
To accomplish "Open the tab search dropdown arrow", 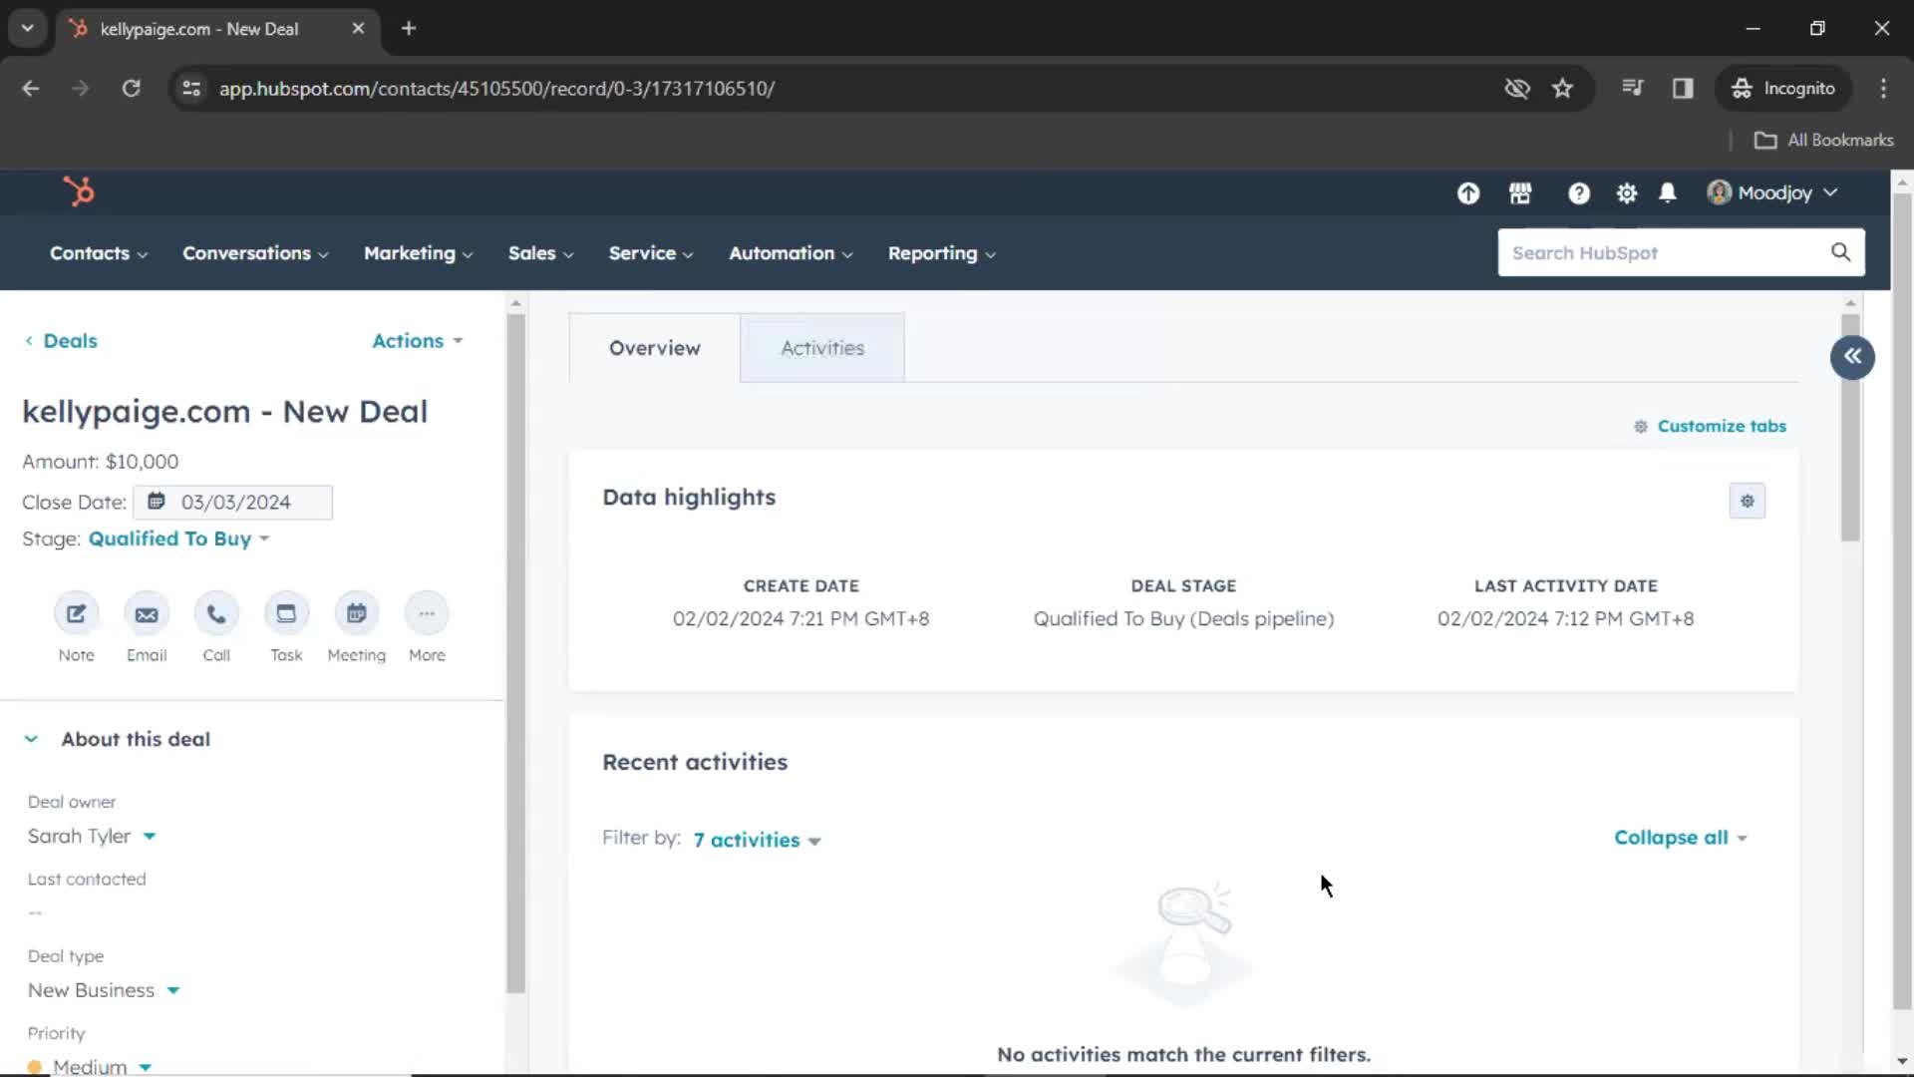I will [28, 28].
